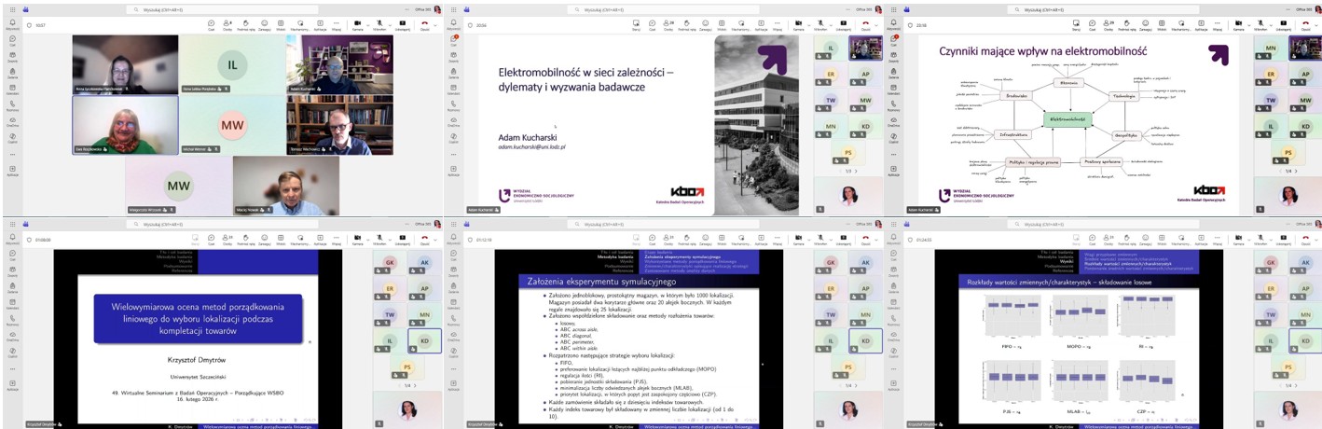Toggle Kamera in the video gallery meeting toolbar
The height and width of the screenshot is (429, 1322).
click(x=356, y=24)
